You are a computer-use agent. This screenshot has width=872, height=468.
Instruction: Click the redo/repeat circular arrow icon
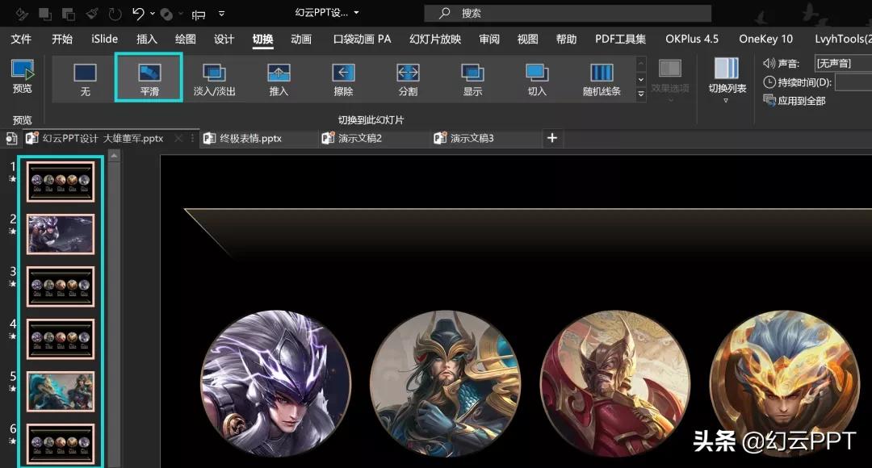click(x=115, y=14)
